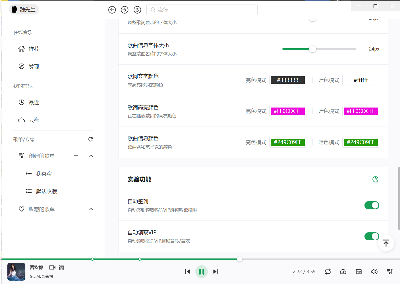This screenshot has width=400, height=284.
Task: Go to 推荐 in the sidebar
Action: pyautogui.click(x=34, y=49)
